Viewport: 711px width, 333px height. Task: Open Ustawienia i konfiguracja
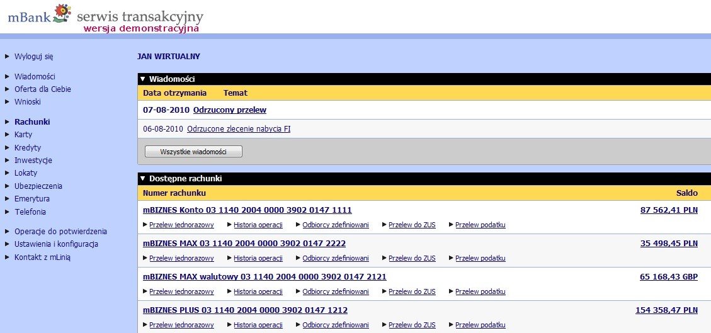(x=56, y=244)
